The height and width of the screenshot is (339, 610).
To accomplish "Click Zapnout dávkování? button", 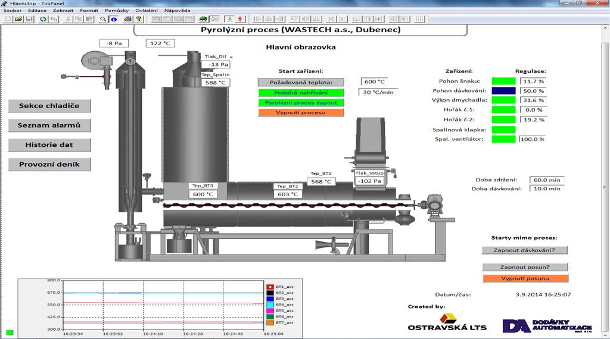I will 524,250.
